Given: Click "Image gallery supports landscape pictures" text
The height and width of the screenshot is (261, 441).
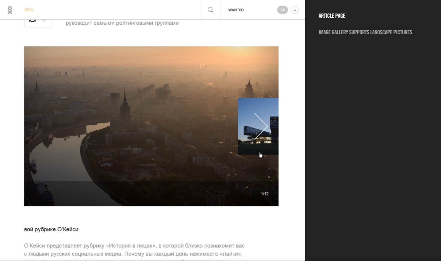Looking at the screenshot, I should (366, 32).
